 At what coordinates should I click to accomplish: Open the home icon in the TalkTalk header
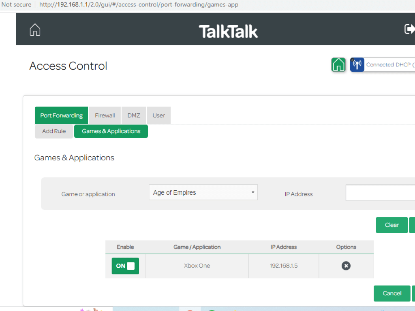pyautogui.click(x=35, y=30)
